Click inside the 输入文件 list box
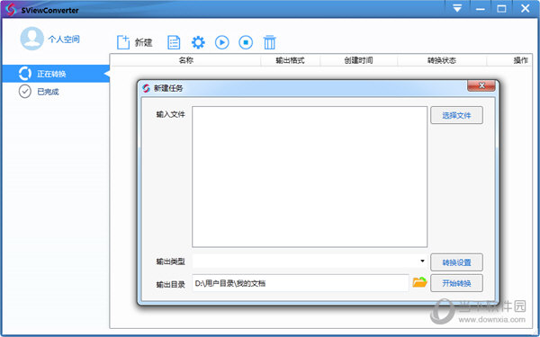 click(x=310, y=177)
